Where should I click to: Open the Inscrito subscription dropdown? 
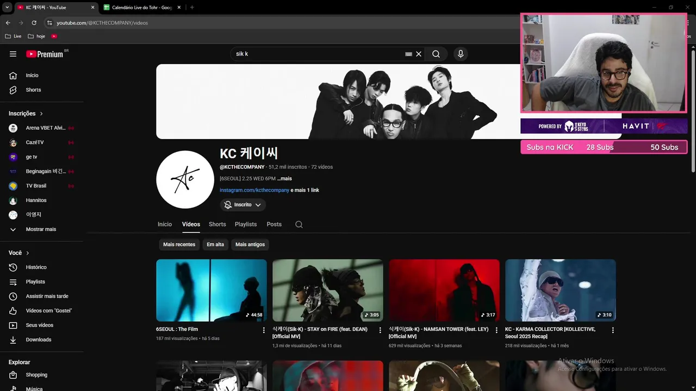point(243,205)
